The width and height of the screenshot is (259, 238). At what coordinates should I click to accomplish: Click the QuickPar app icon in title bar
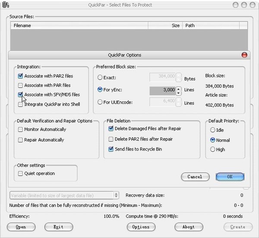[6, 5]
